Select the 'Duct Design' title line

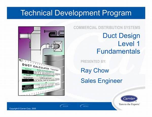coord(121,35)
